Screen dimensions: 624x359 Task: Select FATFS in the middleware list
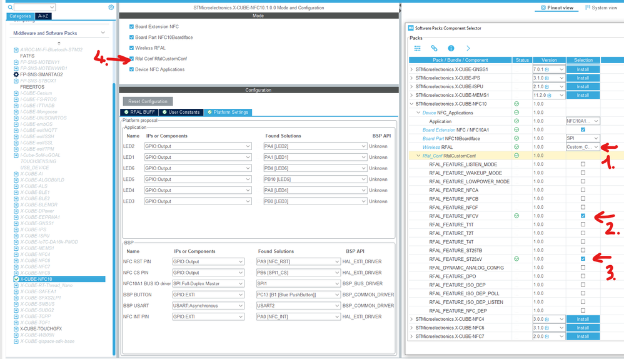(x=27, y=56)
